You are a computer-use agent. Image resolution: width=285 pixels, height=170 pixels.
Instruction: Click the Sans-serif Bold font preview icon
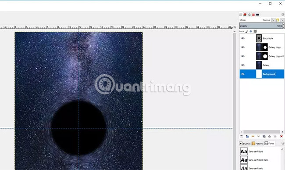(244, 152)
